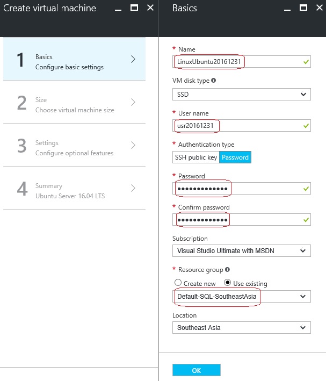326x381 pixels.
Task: Minimize the Basics blade
Action: [x=287, y=8]
